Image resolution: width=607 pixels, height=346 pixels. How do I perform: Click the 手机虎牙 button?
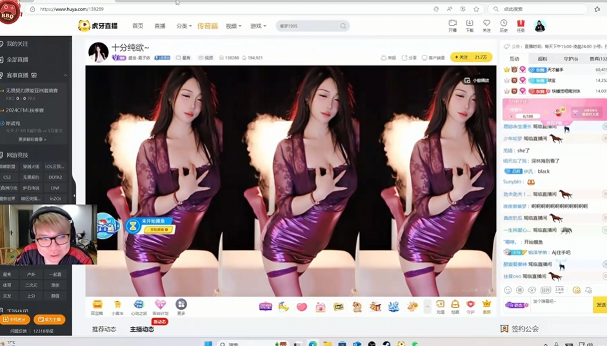point(15,320)
